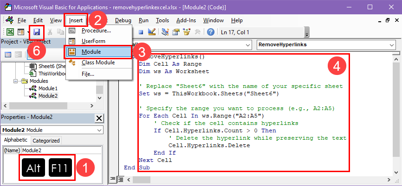The width and height of the screenshot is (402, 186).
Task: Open the Properties Window toolbar icon
Action: pos(176,32)
